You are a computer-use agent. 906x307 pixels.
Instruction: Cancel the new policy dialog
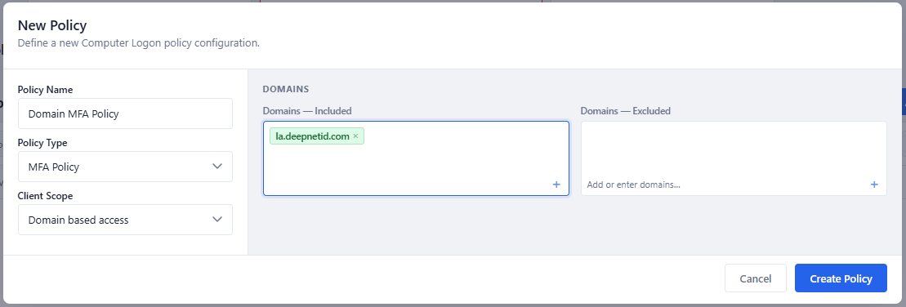(x=755, y=278)
